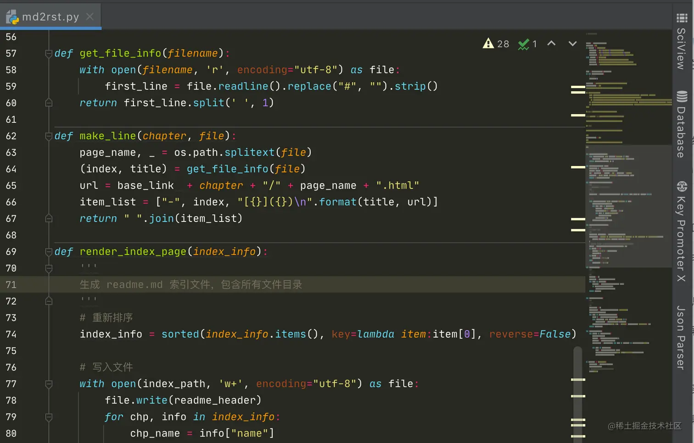Click chp_name variable on line 80

click(x=155, y=433)
